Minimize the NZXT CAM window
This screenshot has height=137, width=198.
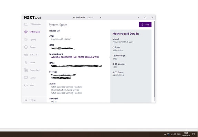click(138, 17)
